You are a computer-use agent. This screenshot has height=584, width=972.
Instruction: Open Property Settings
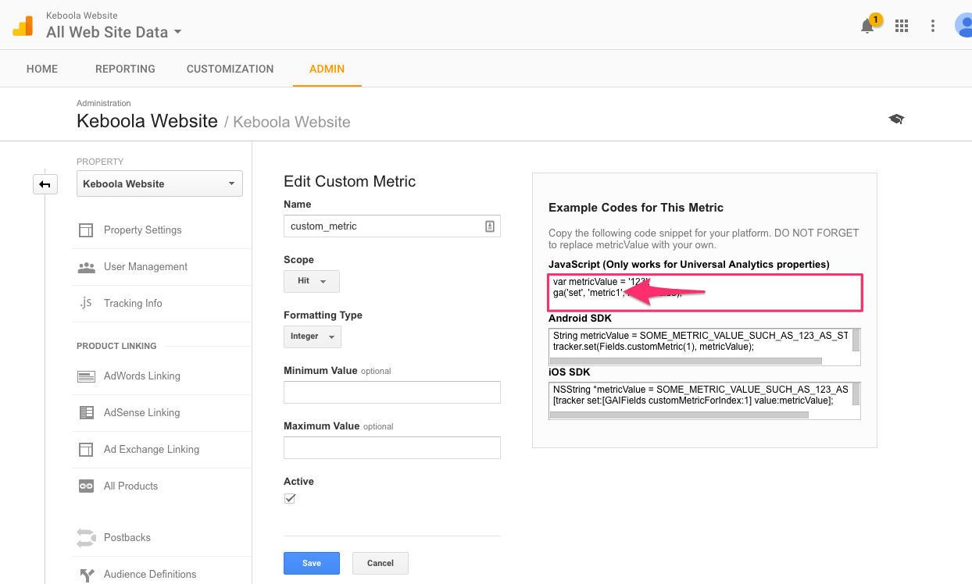click(x=142, y=230)
